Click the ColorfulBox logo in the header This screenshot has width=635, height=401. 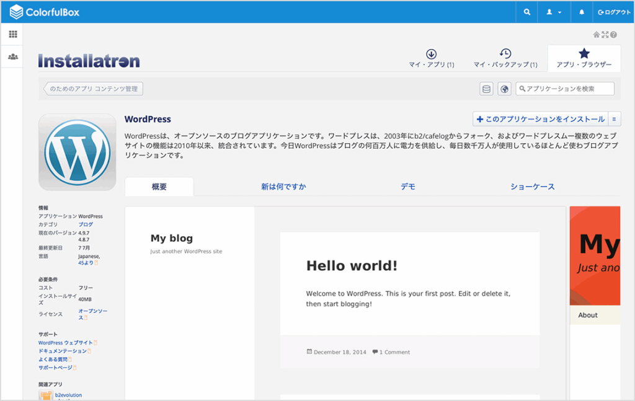coord(43,11)
